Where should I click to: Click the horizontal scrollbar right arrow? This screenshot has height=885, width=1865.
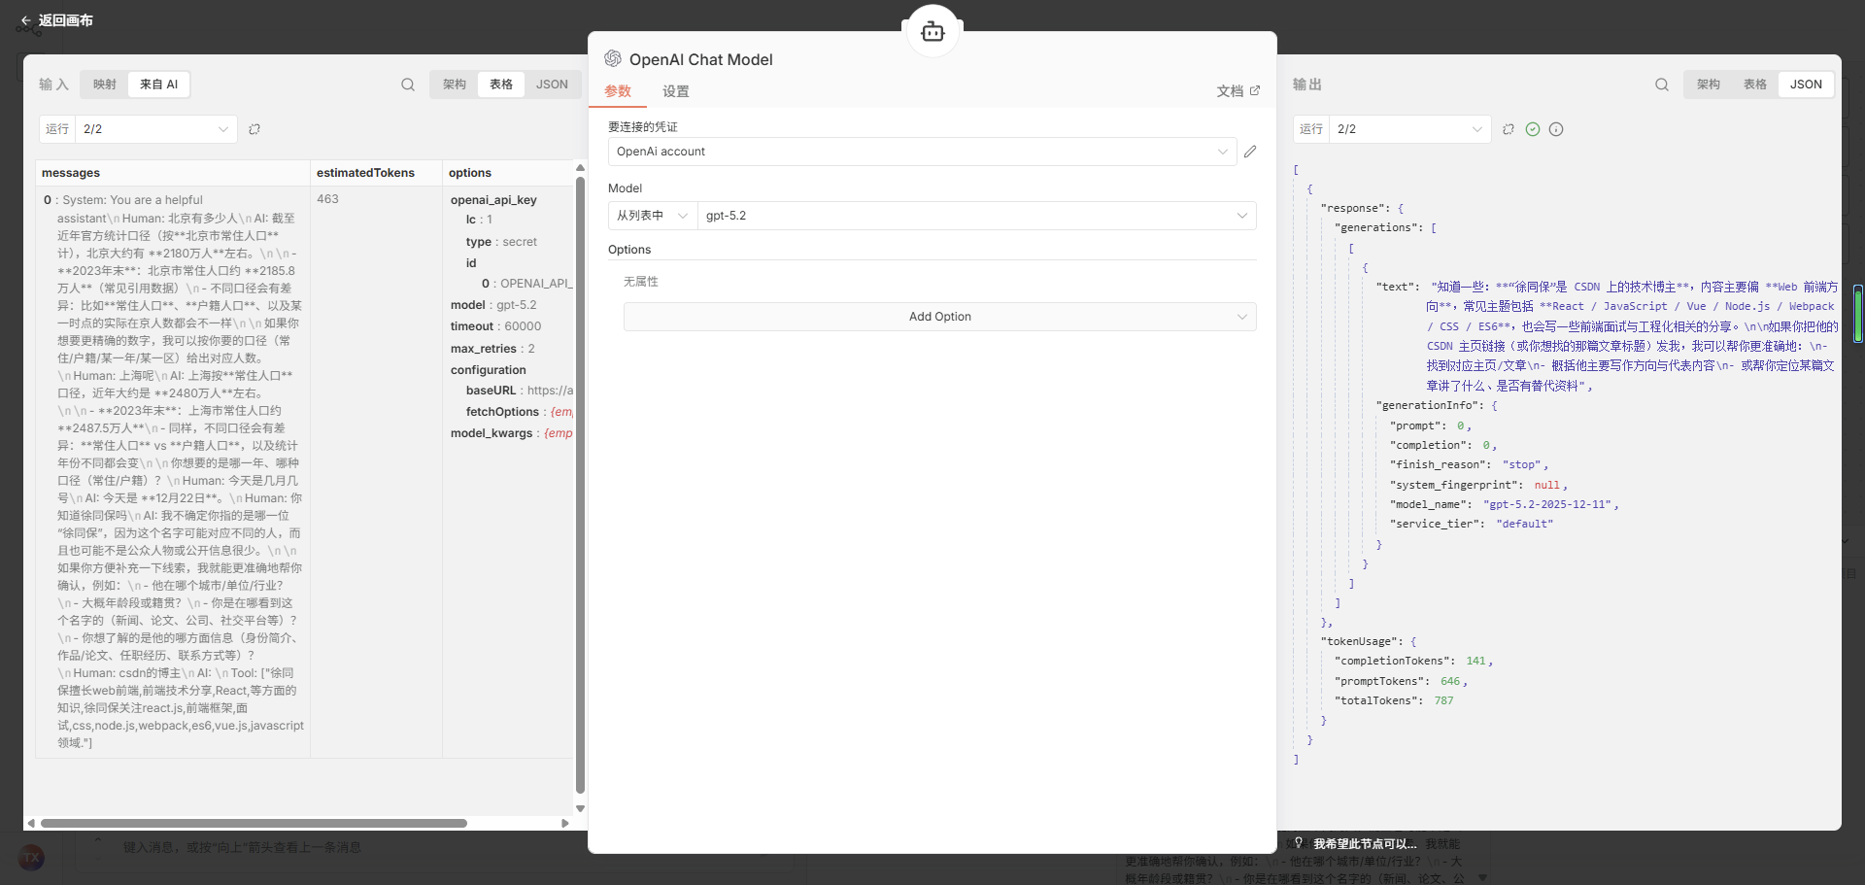pyautogui.click(x=565, y=823)
